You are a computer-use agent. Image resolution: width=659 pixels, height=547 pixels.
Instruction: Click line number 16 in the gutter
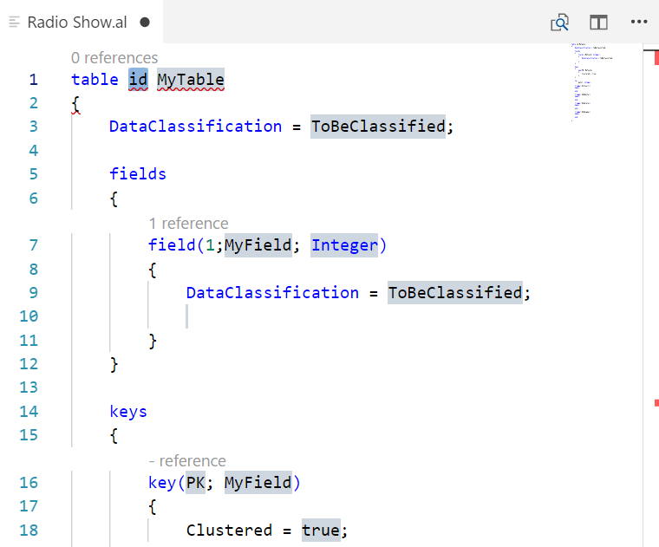click(x=29, y=483)
